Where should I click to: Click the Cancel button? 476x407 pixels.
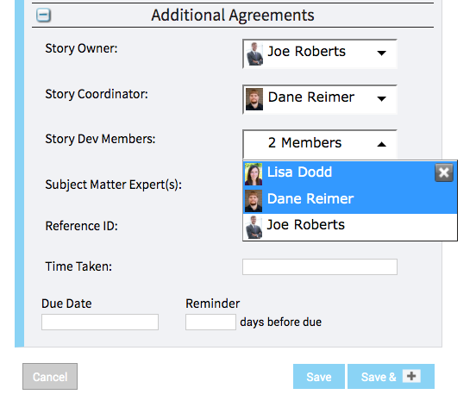50,376
